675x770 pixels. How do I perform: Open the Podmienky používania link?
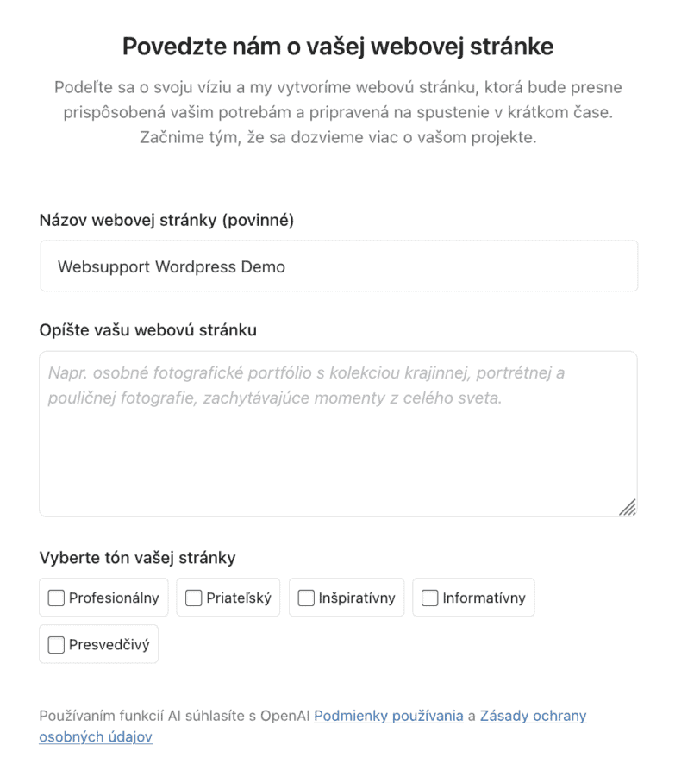point(388,716)
